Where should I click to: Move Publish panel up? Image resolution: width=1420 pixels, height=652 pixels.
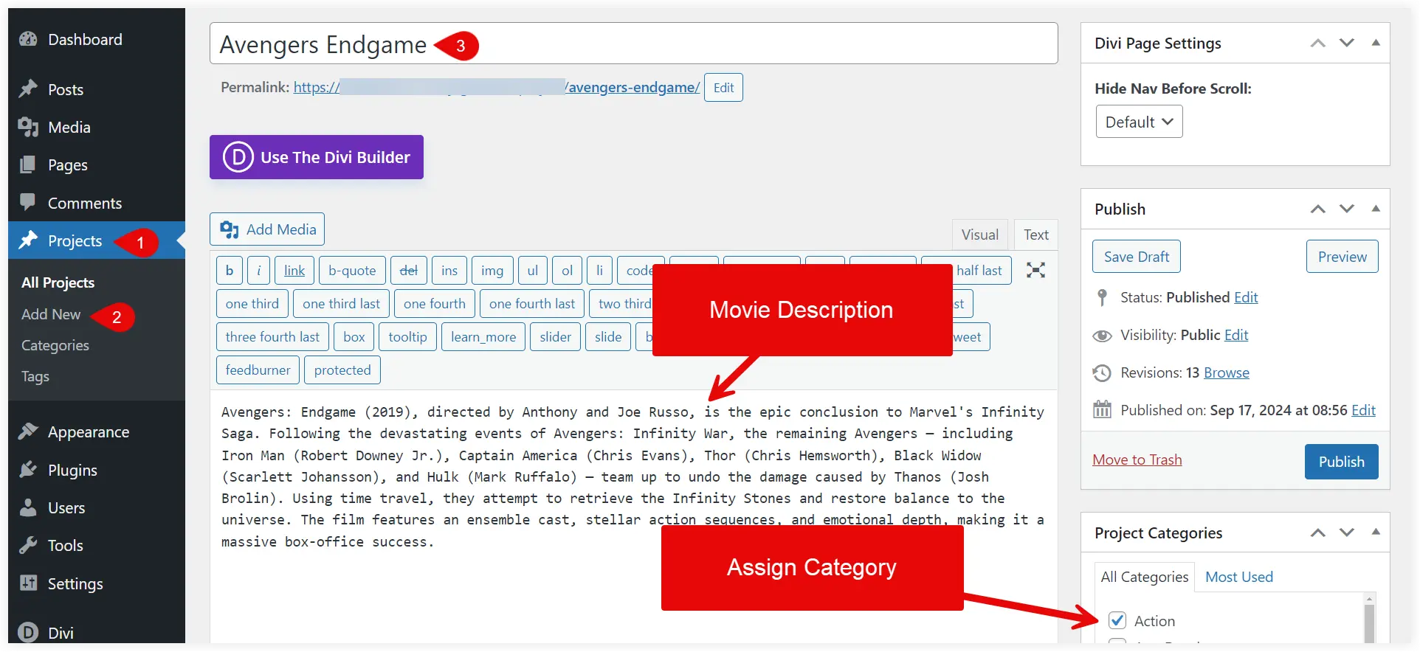click(x=1317, y=209)
